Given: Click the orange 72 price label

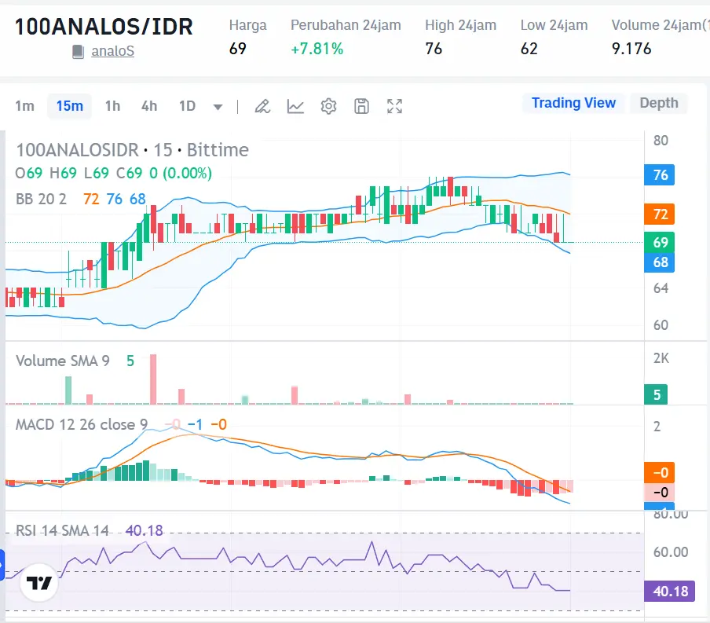Looking at the screenshot, I should (x=659, y=214).
